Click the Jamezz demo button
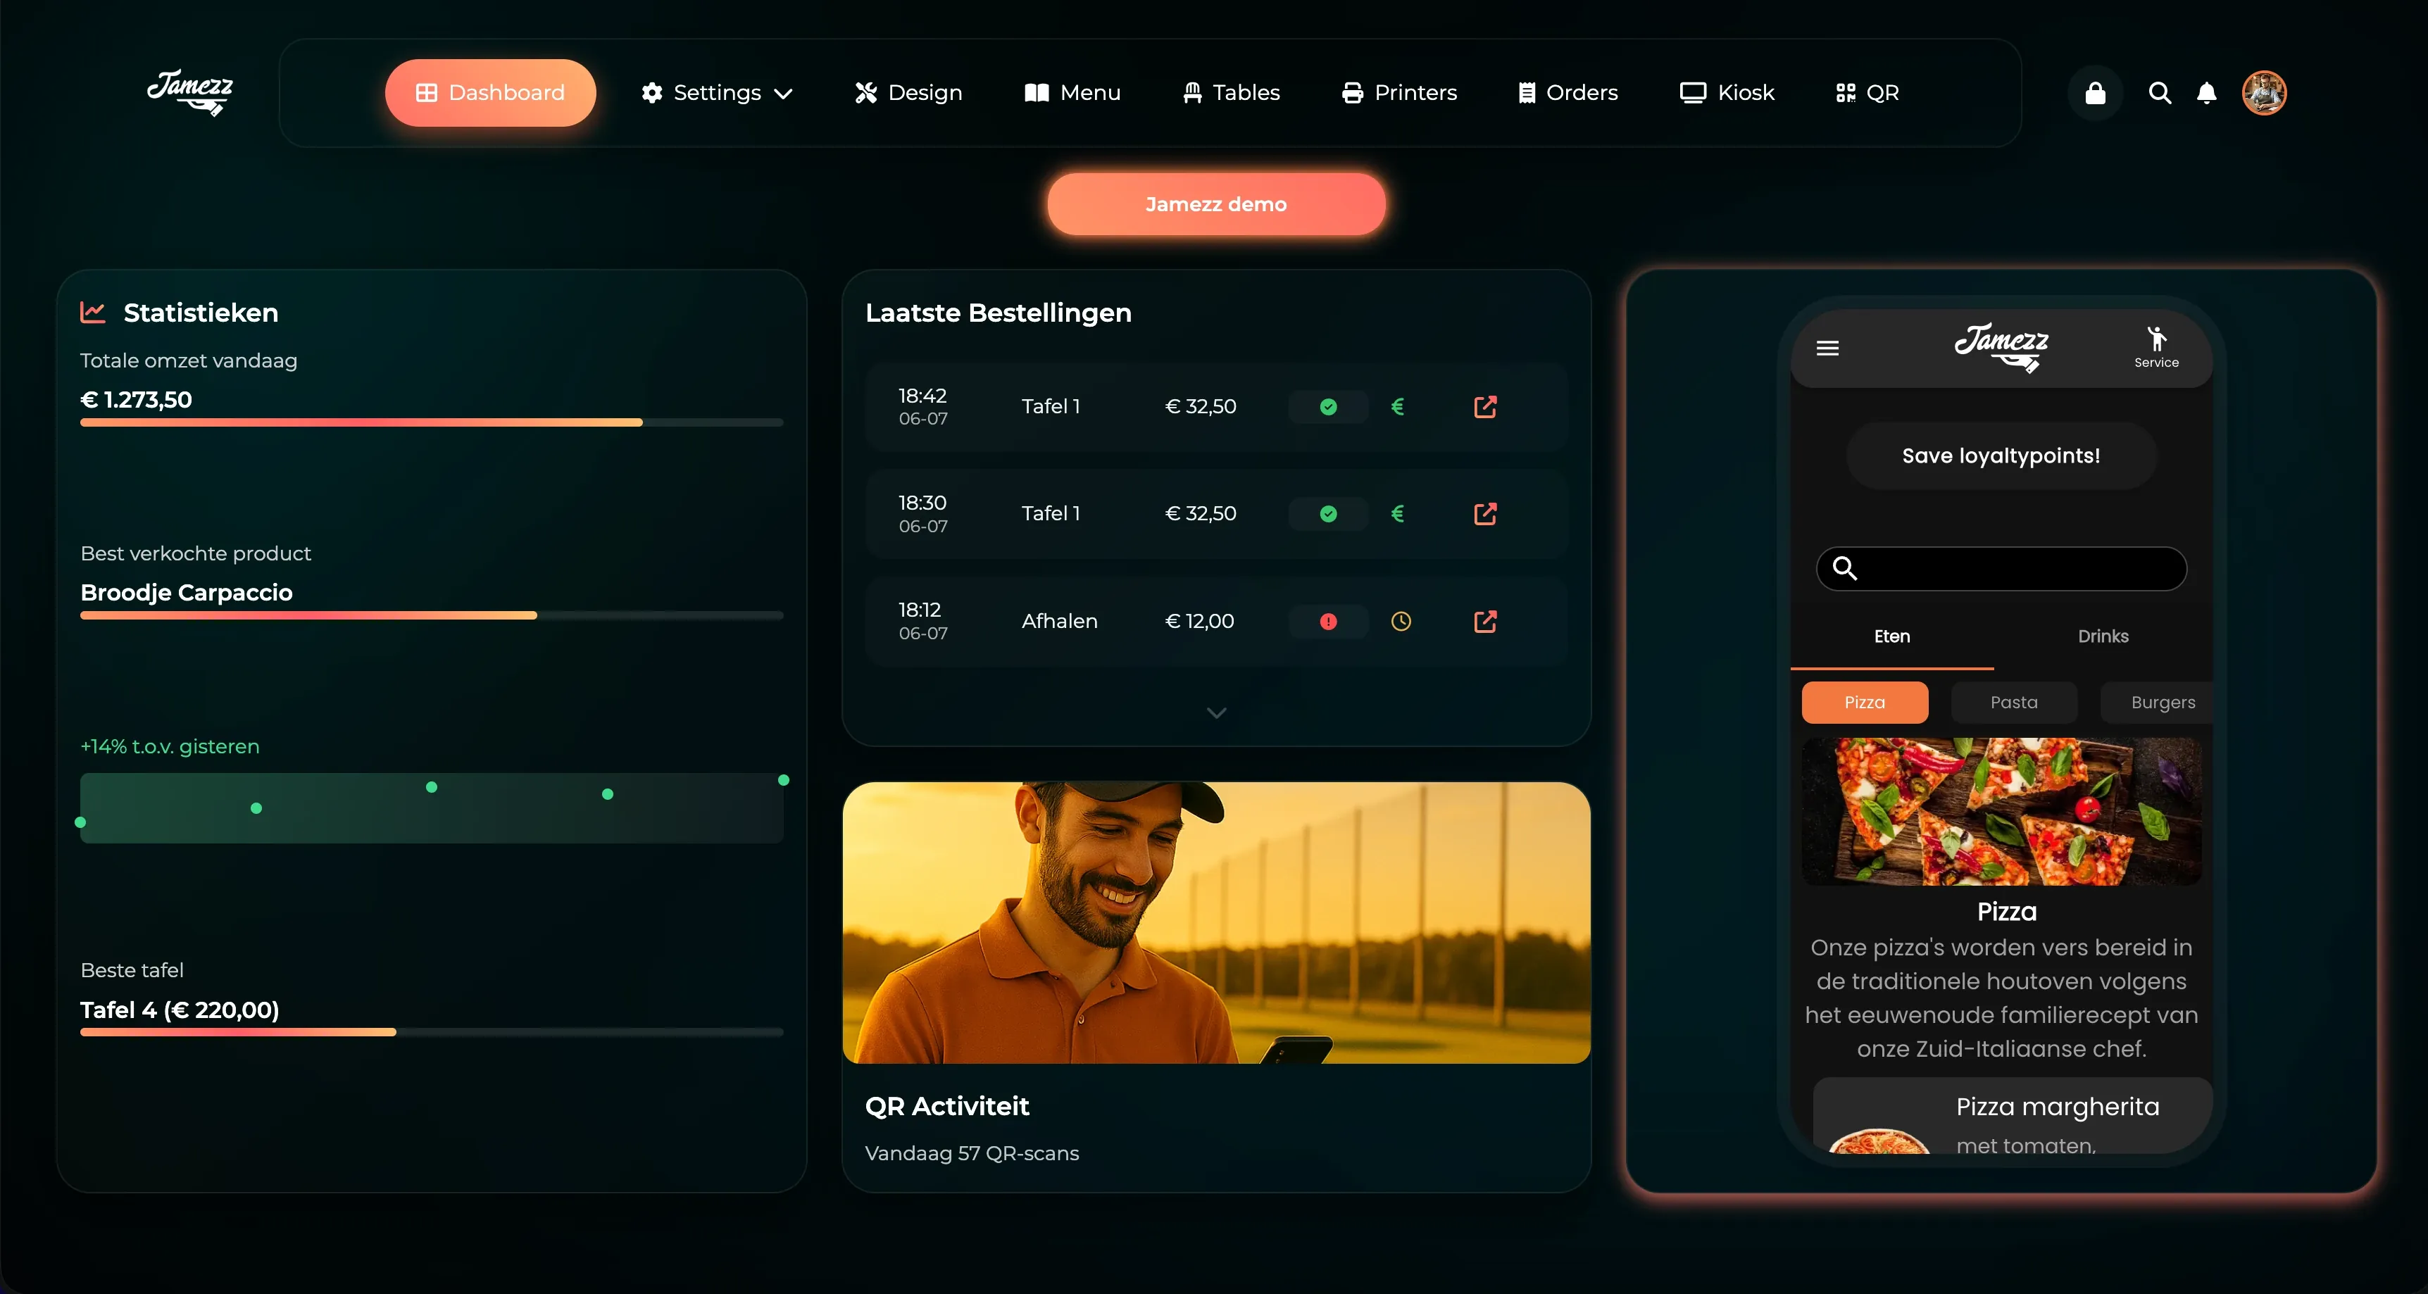 tap(1215, 203)
